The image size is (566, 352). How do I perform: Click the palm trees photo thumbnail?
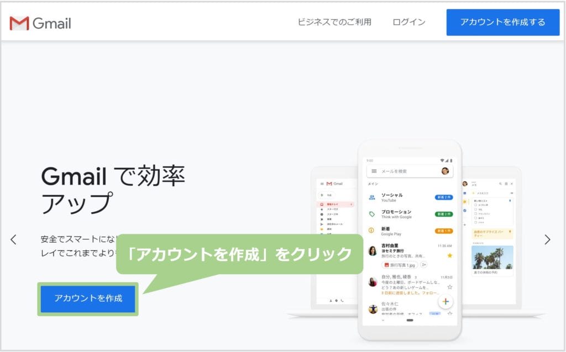click(x=492, y=258)
